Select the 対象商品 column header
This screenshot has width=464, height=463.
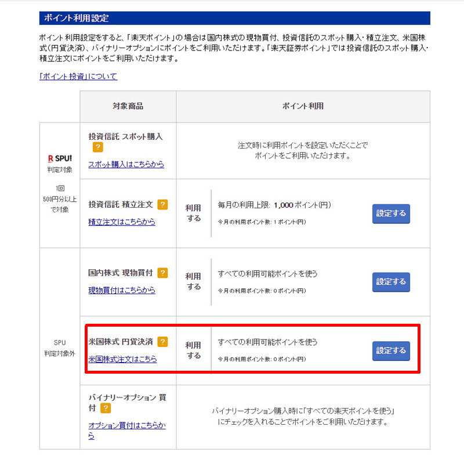tap(128, 107)
